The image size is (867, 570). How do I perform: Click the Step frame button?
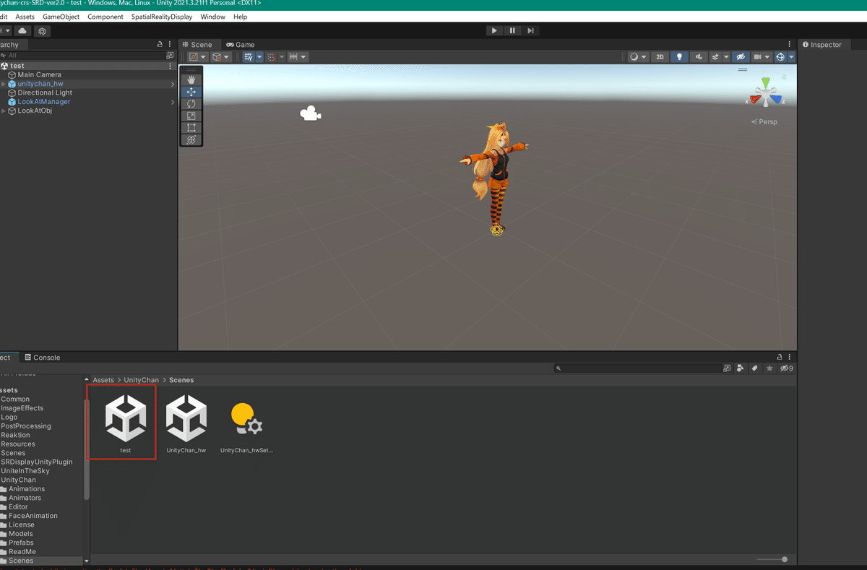(532, 30)
